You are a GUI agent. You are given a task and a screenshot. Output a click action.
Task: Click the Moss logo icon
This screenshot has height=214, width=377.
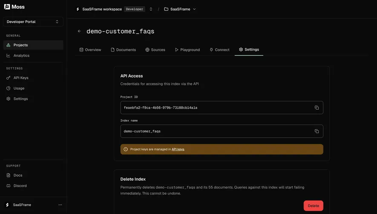click(x=7, y=7)
